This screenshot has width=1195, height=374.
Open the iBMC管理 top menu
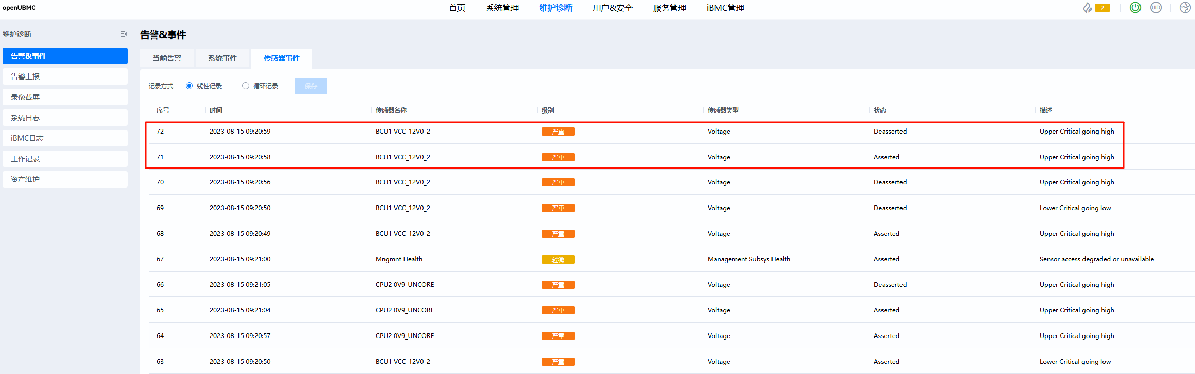(725, 8)
